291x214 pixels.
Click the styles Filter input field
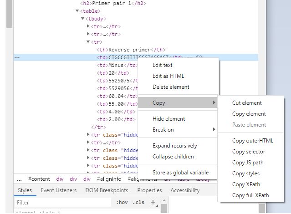pos(63,202)
